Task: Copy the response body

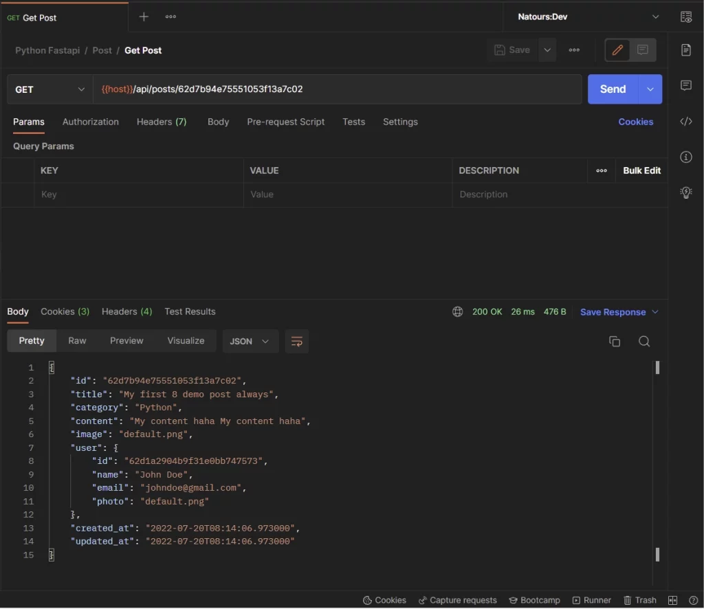Action: pyautogui.click(x=615, y=341)
